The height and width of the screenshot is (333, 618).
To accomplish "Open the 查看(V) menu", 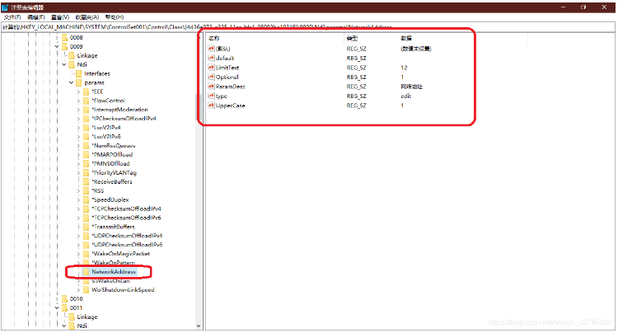I will pos(60,17).
